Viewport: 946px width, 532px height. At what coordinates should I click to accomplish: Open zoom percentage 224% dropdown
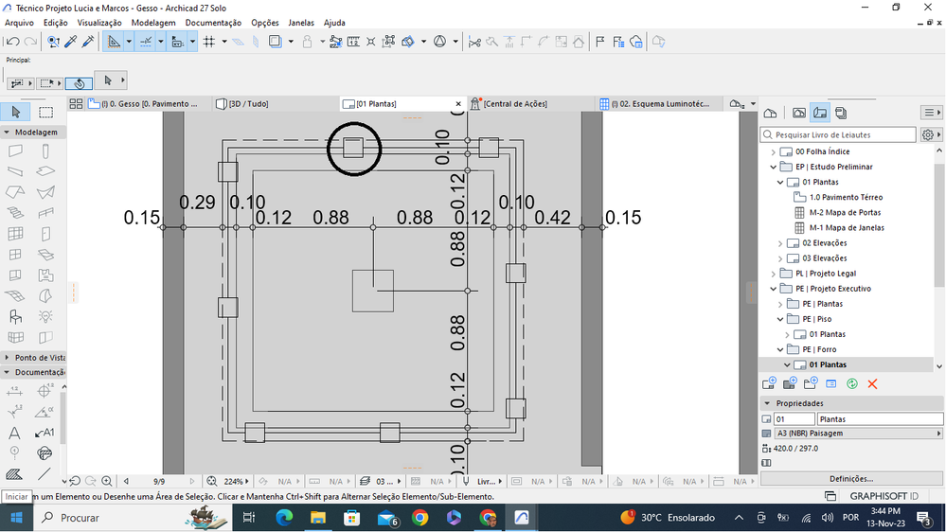(x=236, y=481)
